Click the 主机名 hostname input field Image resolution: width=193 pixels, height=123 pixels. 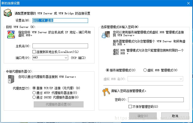[x=60, y=46]
